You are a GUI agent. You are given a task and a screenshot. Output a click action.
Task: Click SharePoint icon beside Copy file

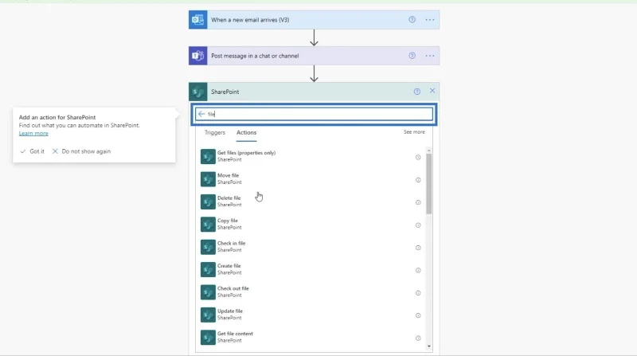click(208, 225)
